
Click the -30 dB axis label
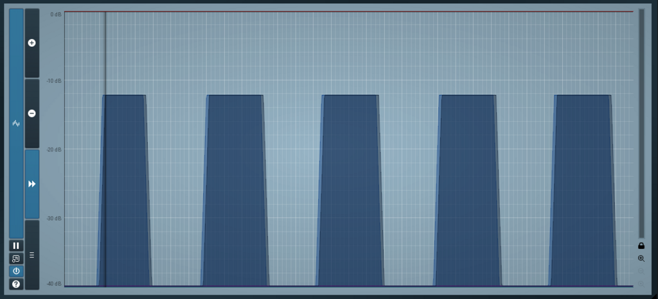point(55,218)
